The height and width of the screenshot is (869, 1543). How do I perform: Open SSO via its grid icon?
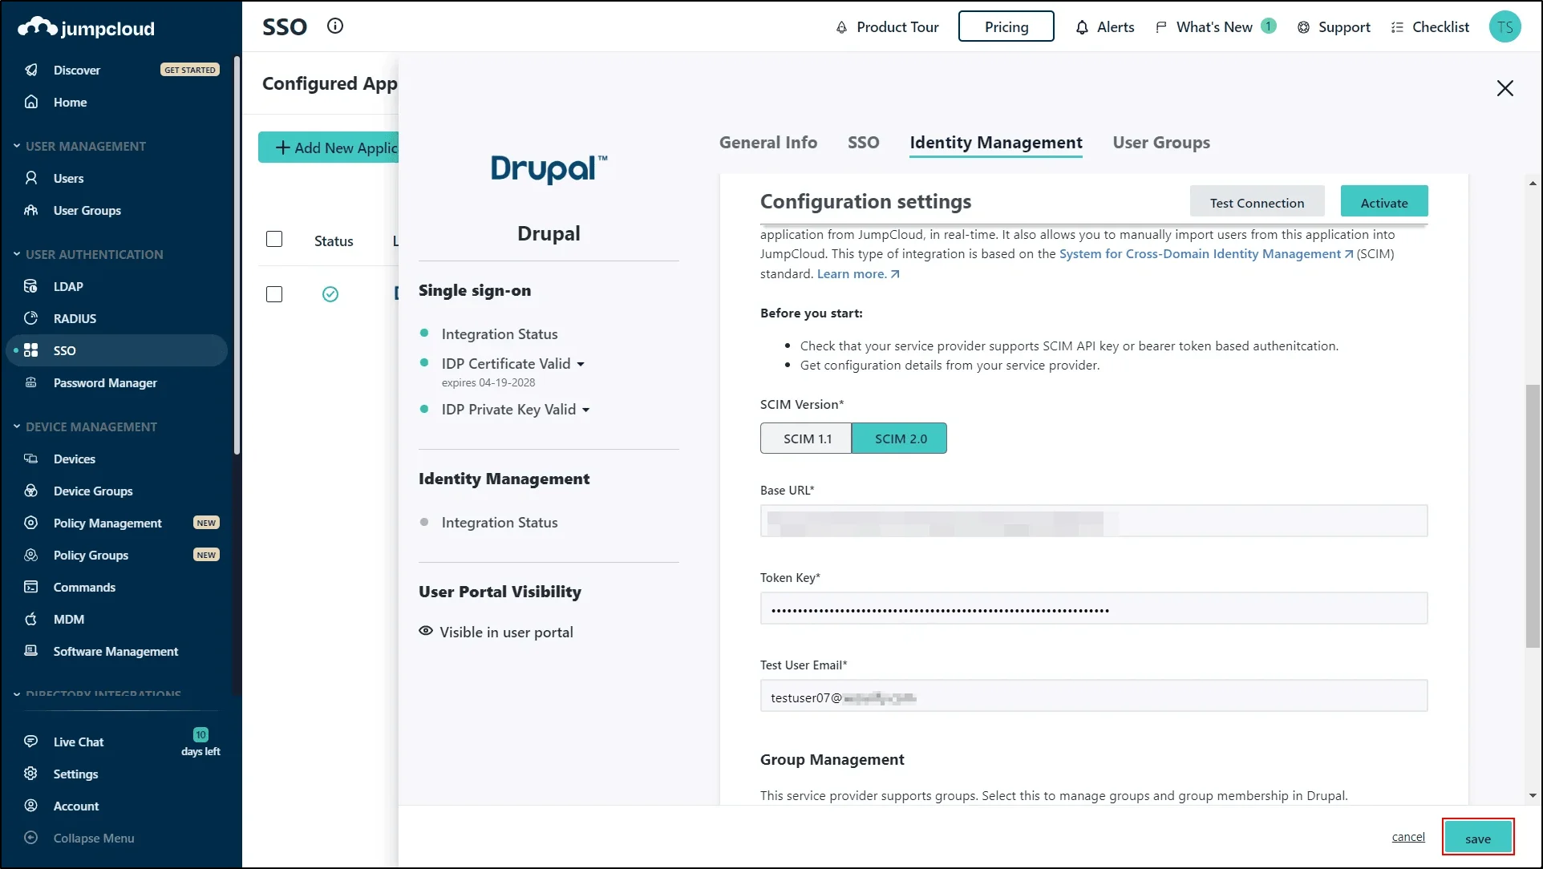[x=31, y=350]
